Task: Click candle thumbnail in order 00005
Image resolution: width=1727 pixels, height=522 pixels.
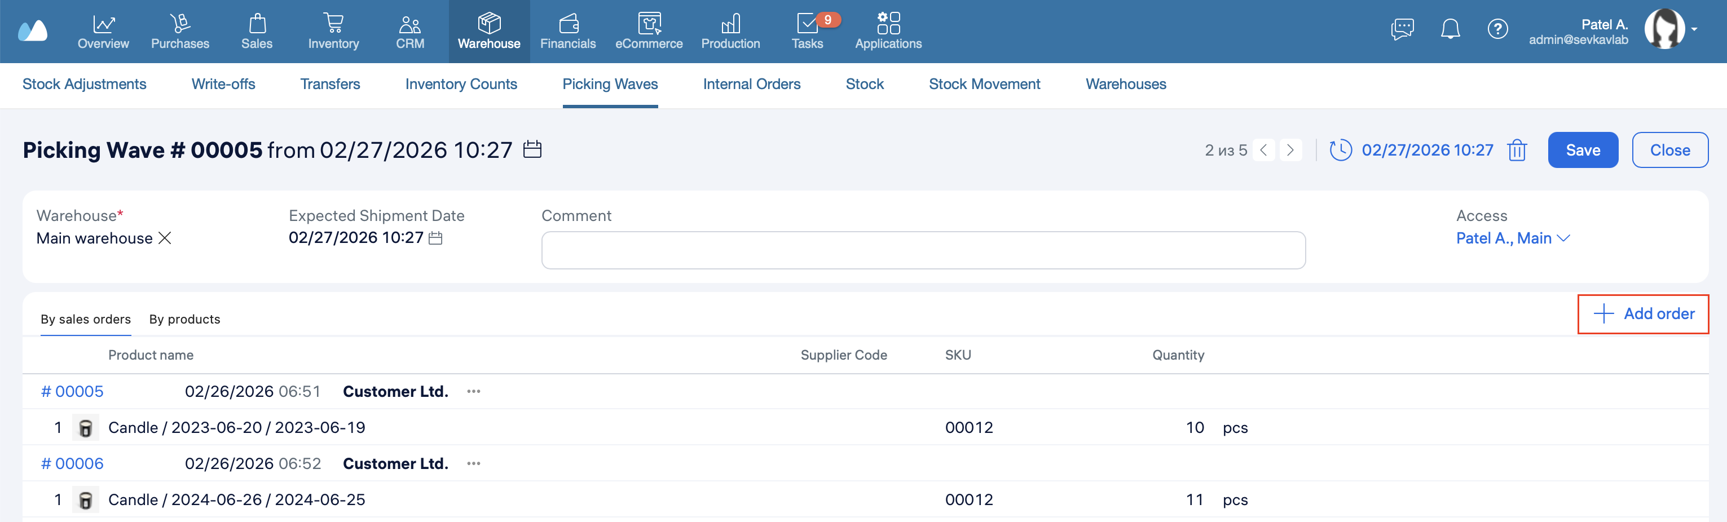Action: click(x=85, y=427)
